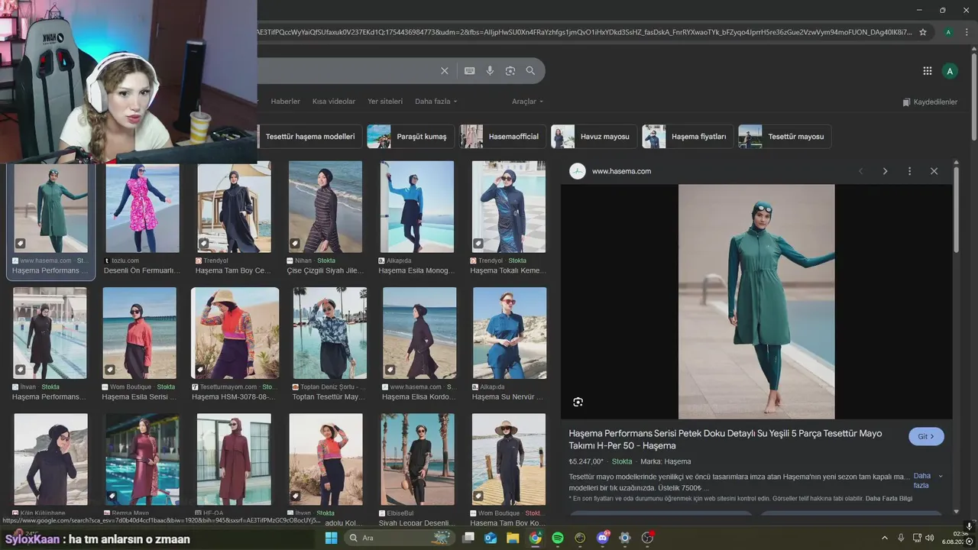Open the Wom Boutique Haşema Esila Serisi result
978x550 pixels.
pyautogui.click(x=140, y=345)
